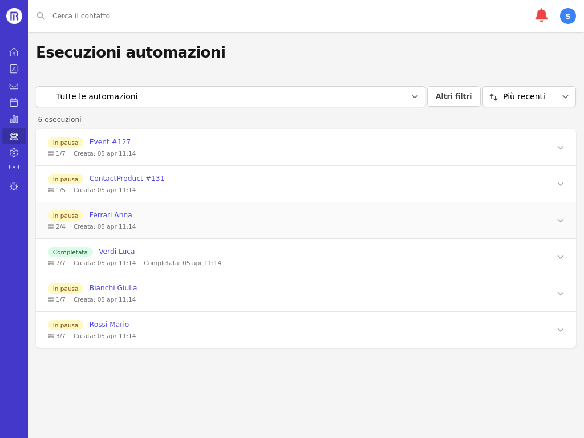Open the Più recenti sort dropdown
Viewport: 584px width, 438px height.
pyautogui.click(x=529, y=96)
